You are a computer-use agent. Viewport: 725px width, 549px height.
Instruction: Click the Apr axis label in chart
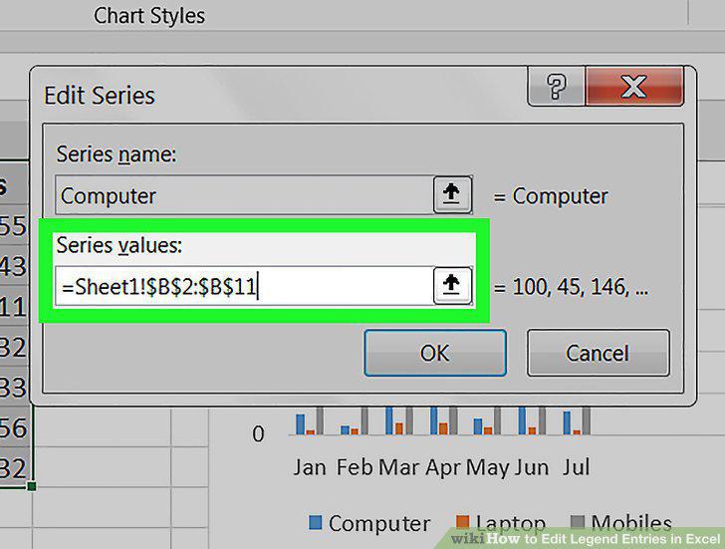click(x=443, y=467)
